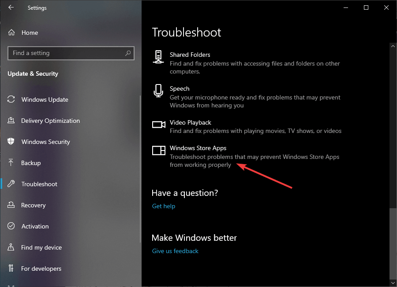Click the scrollbar down arrow

(x=393, y=283)
